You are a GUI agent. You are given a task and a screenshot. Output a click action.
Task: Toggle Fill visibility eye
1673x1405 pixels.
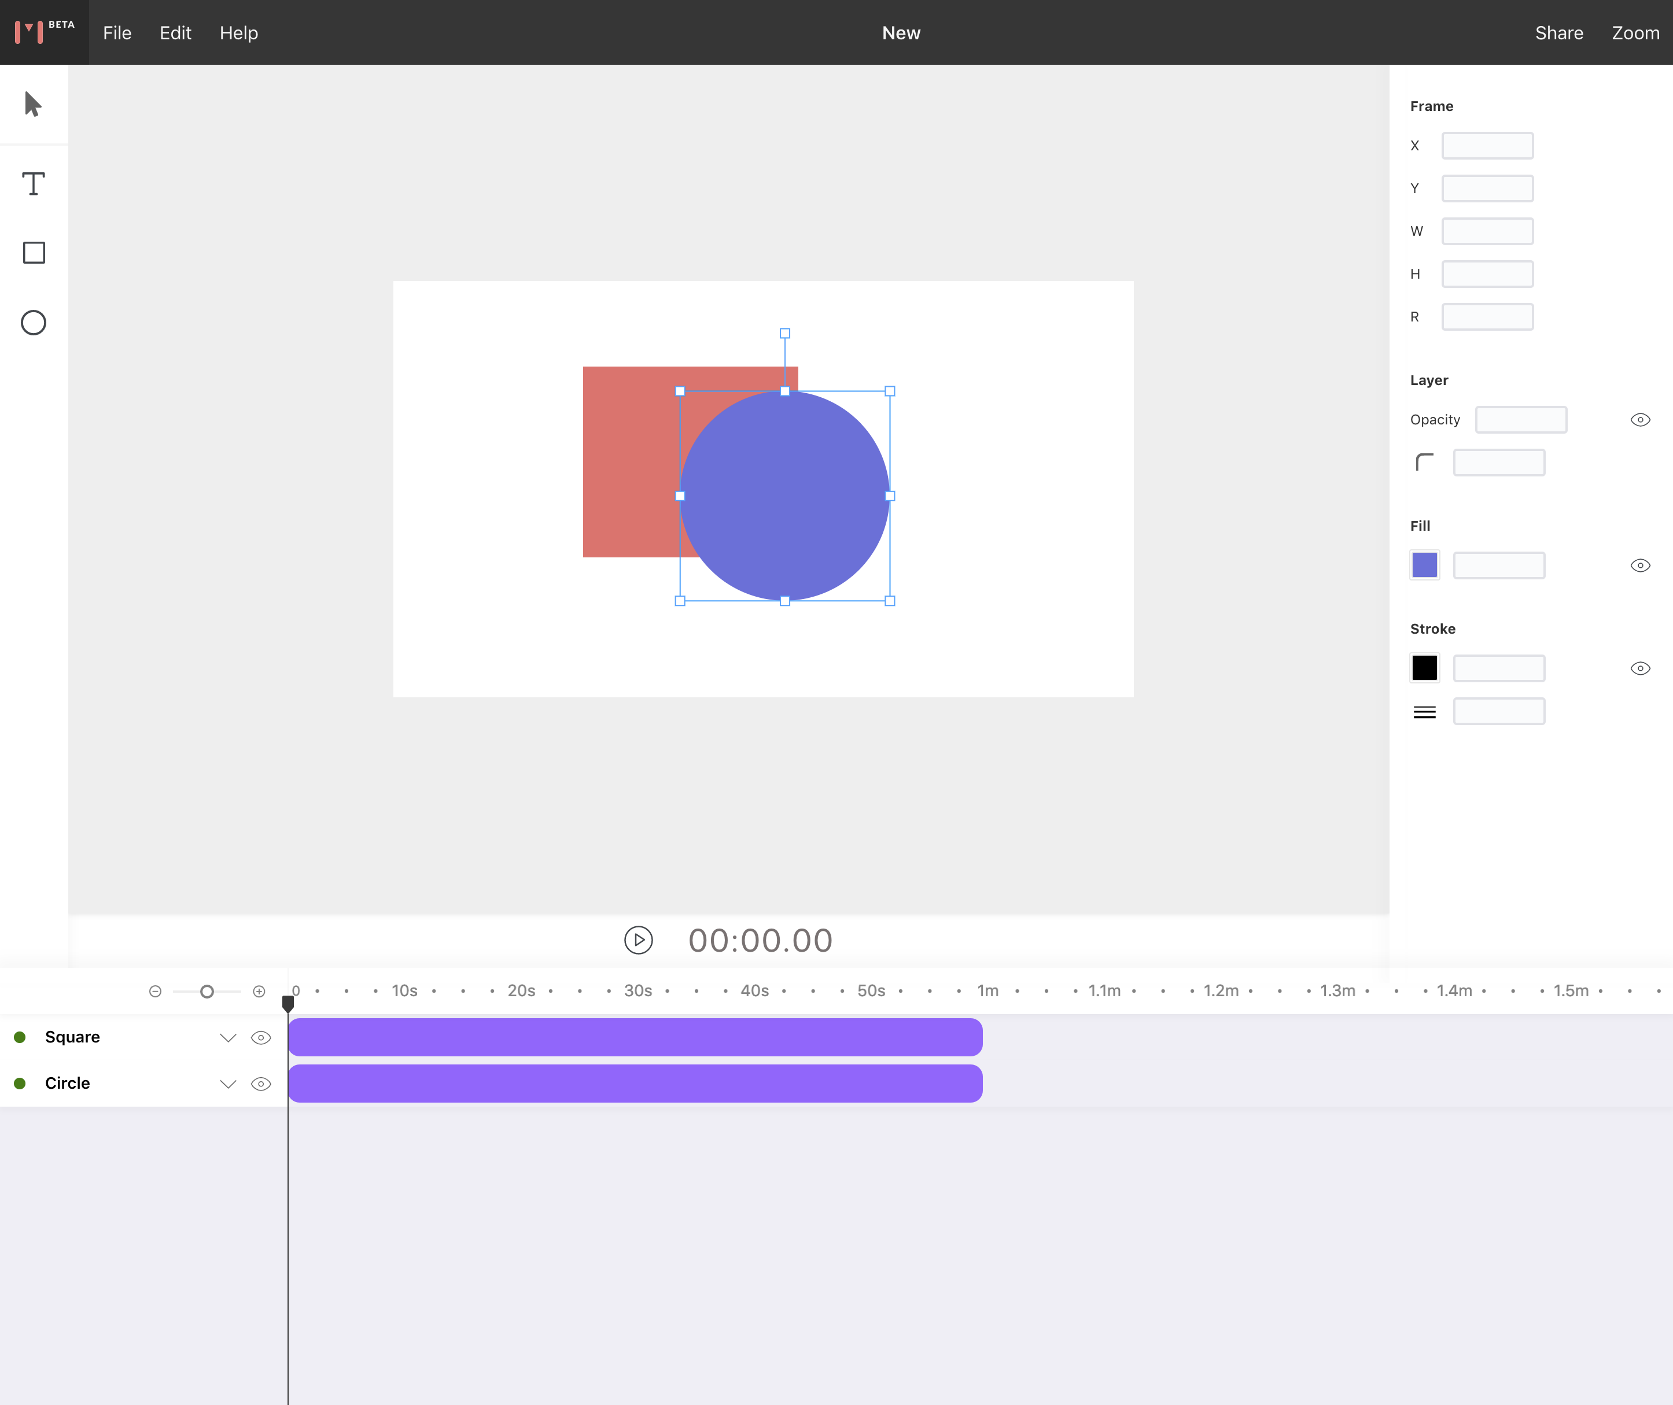coord(1639,565)
